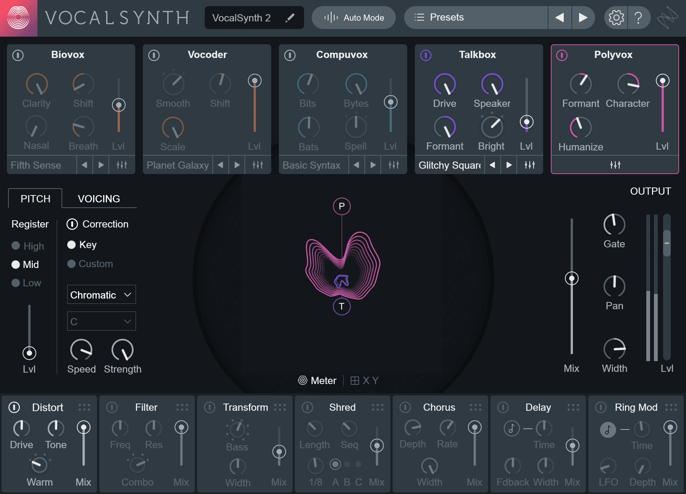
Task: Select Custom correction mode radio
Action: (x=71, y=264)
